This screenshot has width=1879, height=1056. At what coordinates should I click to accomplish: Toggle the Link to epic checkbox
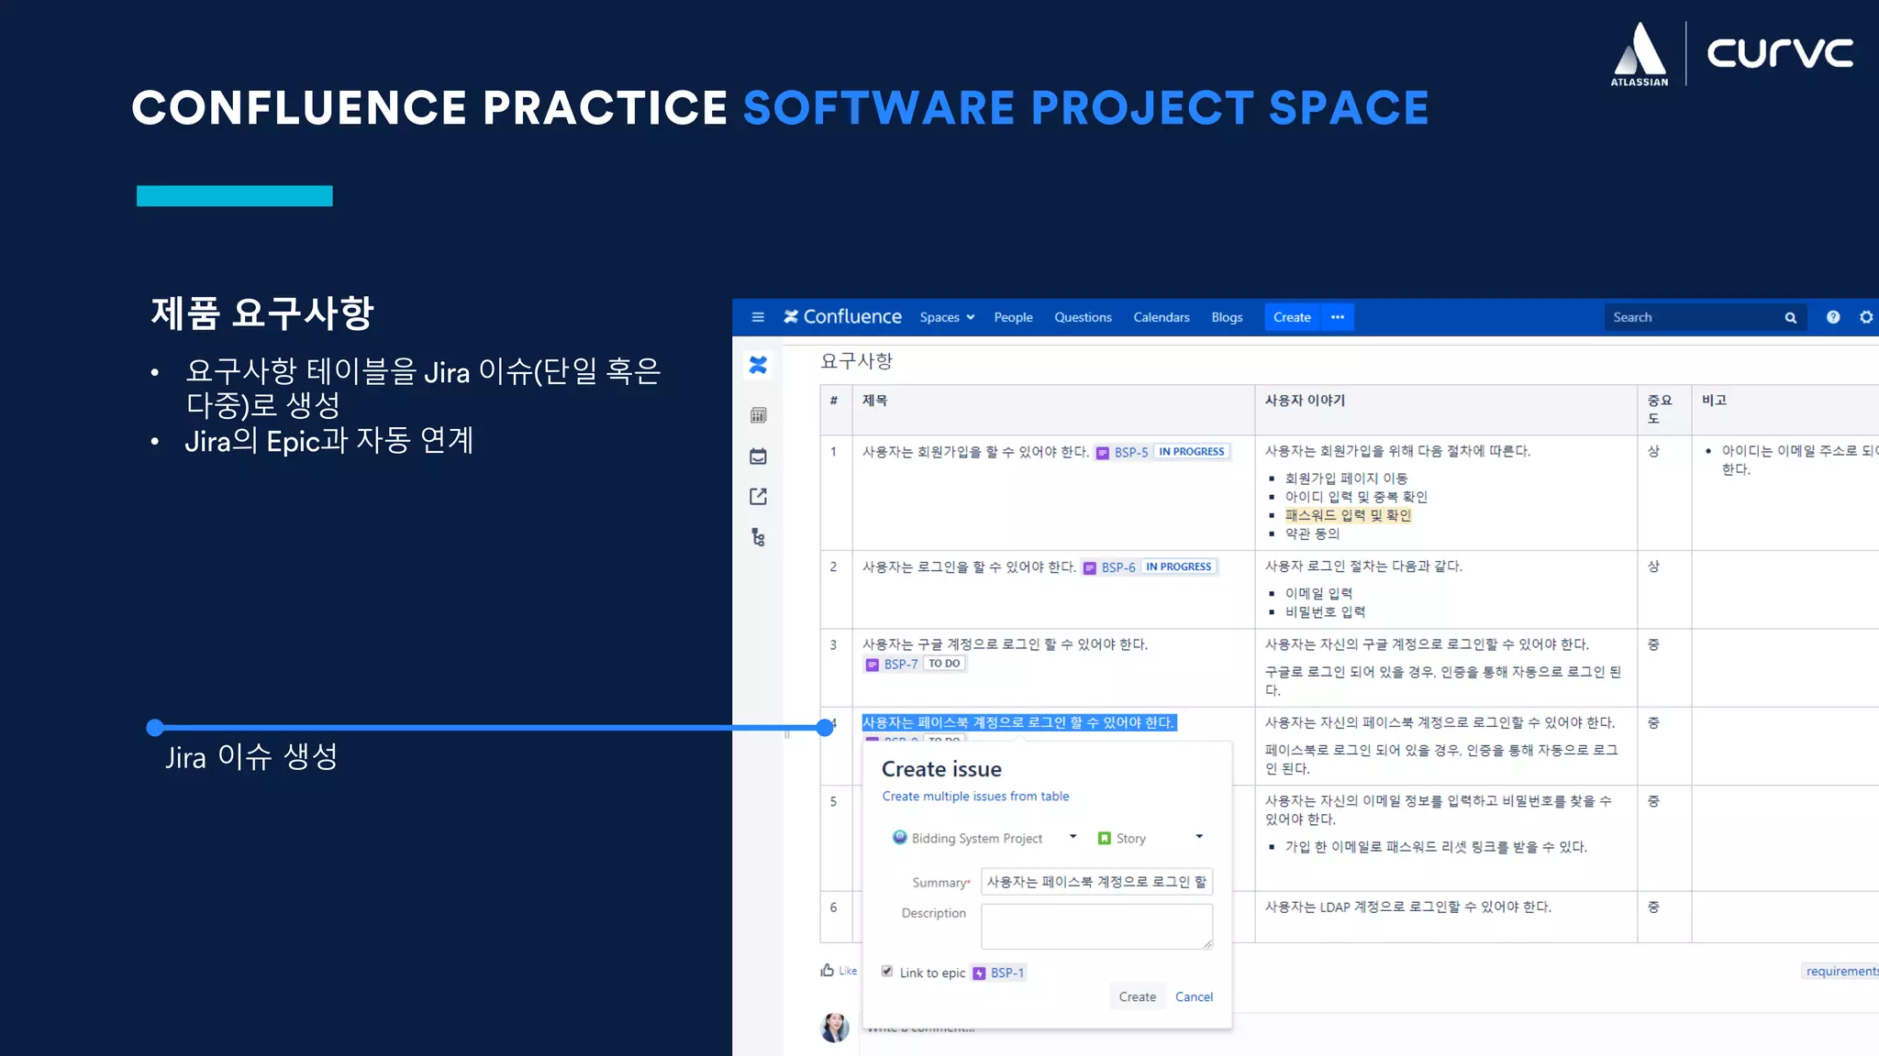point(887,972)
